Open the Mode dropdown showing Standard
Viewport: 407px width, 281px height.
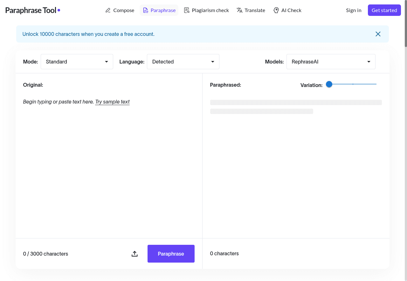[x=77, y=62]
